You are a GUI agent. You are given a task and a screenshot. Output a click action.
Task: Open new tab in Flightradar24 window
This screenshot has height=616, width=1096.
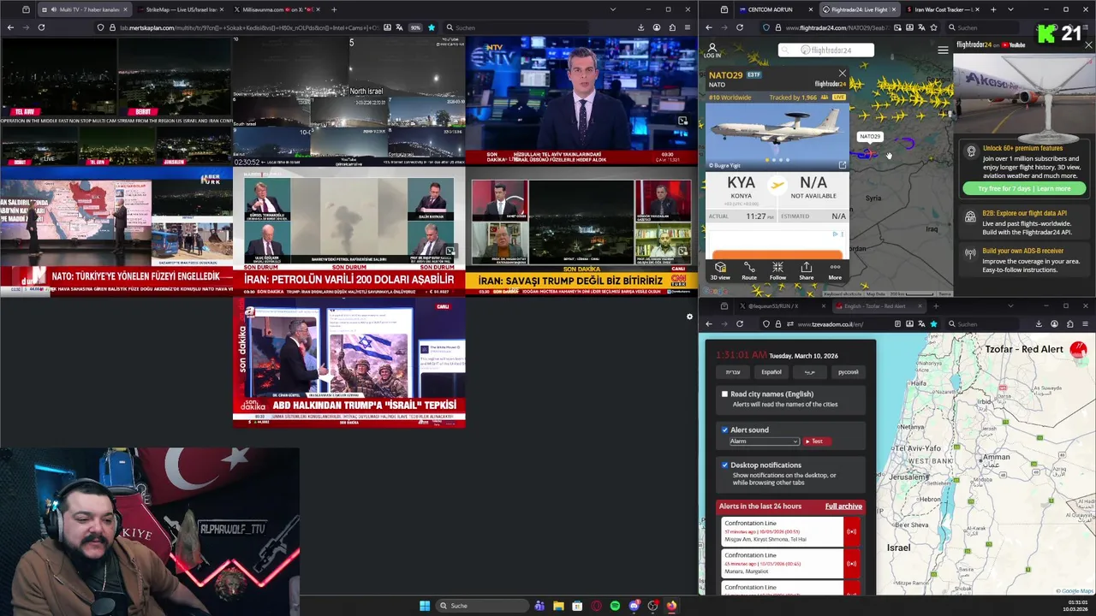tap(993, 9)
